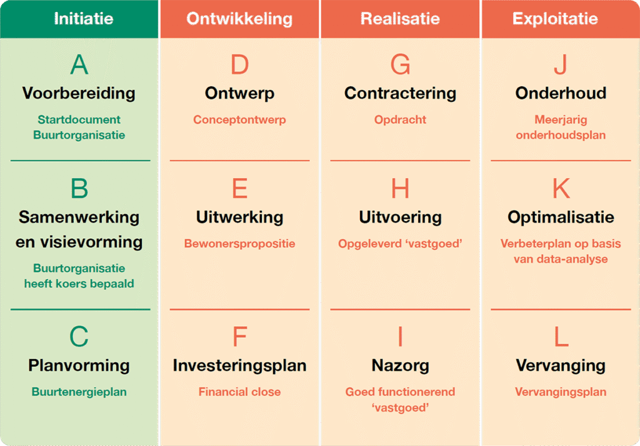
Task: Click the Samenwerking en visievorming heading
Action: [x=79, y=229]
